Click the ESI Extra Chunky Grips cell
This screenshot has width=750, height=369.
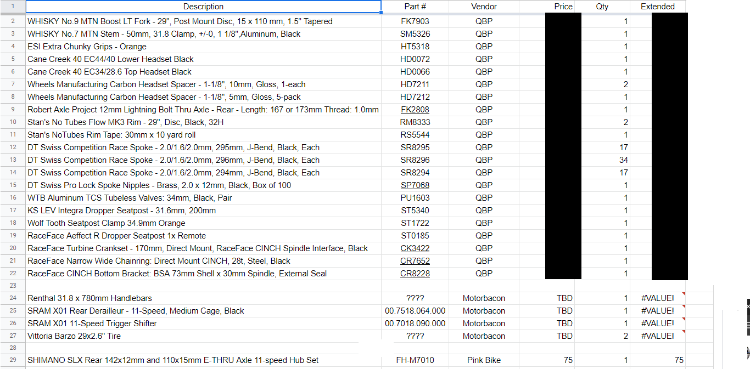(87, 47)
